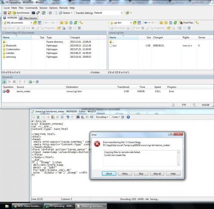Image resolution: width=214 pixels, height=209 pixels.
Task: Open the Transfer Settings Default combo box
Action: [108, 13]
